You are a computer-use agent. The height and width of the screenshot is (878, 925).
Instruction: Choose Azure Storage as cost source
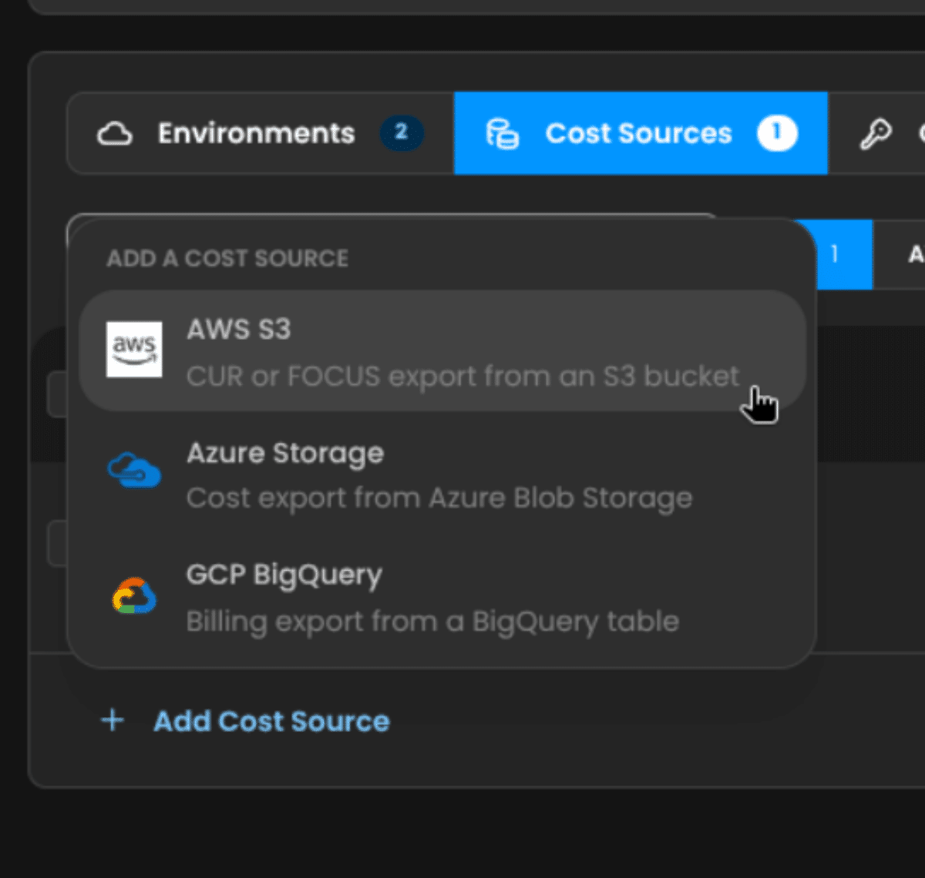(x=442, y=474)
